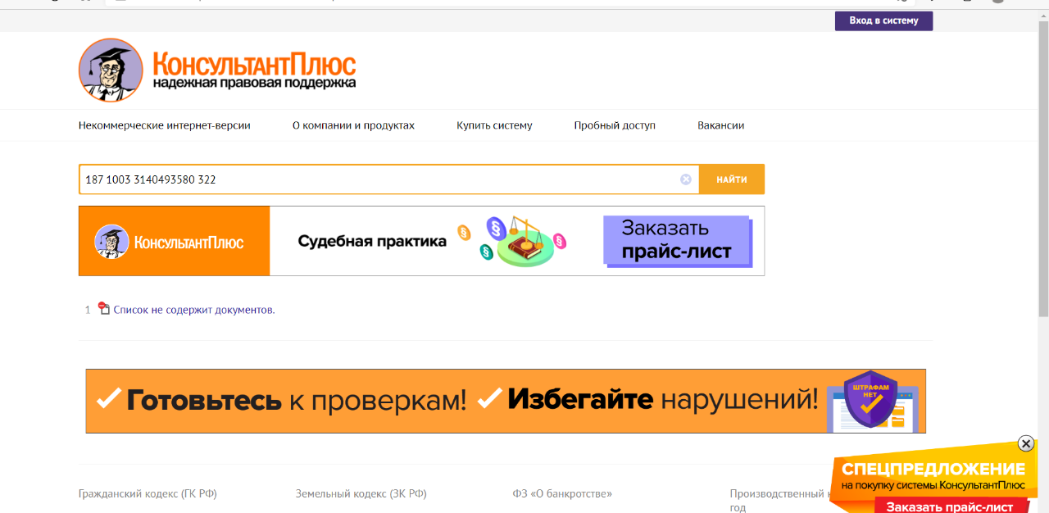Open О компании и продуктах menu
The image size is (1049, 513).
pyautogui.click(x=353, y=125)
